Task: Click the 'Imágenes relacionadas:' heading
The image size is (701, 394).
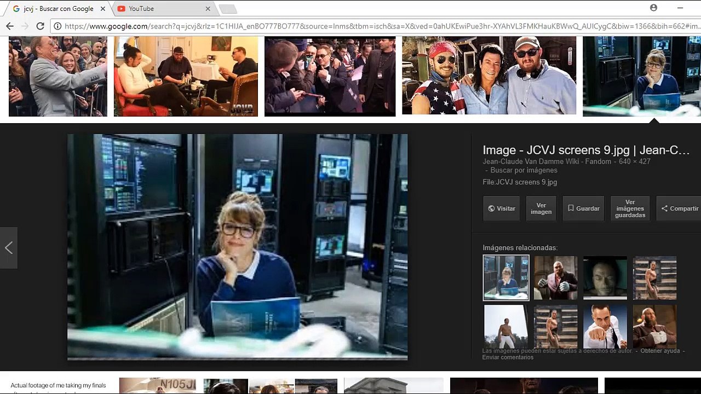Action: click(x=520, y=248)
